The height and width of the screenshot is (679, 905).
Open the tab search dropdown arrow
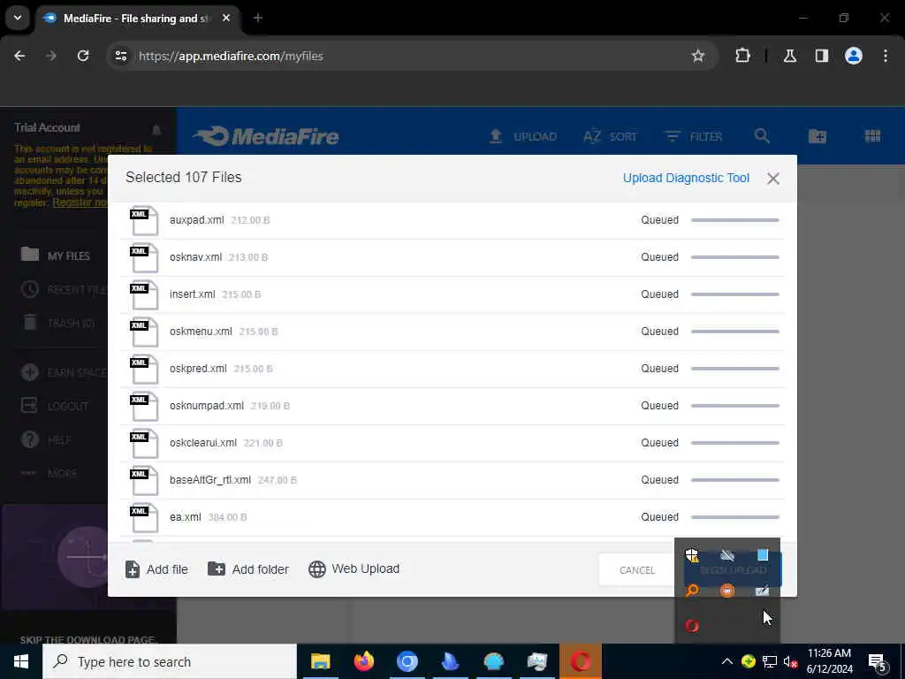[x=18, y=18]
